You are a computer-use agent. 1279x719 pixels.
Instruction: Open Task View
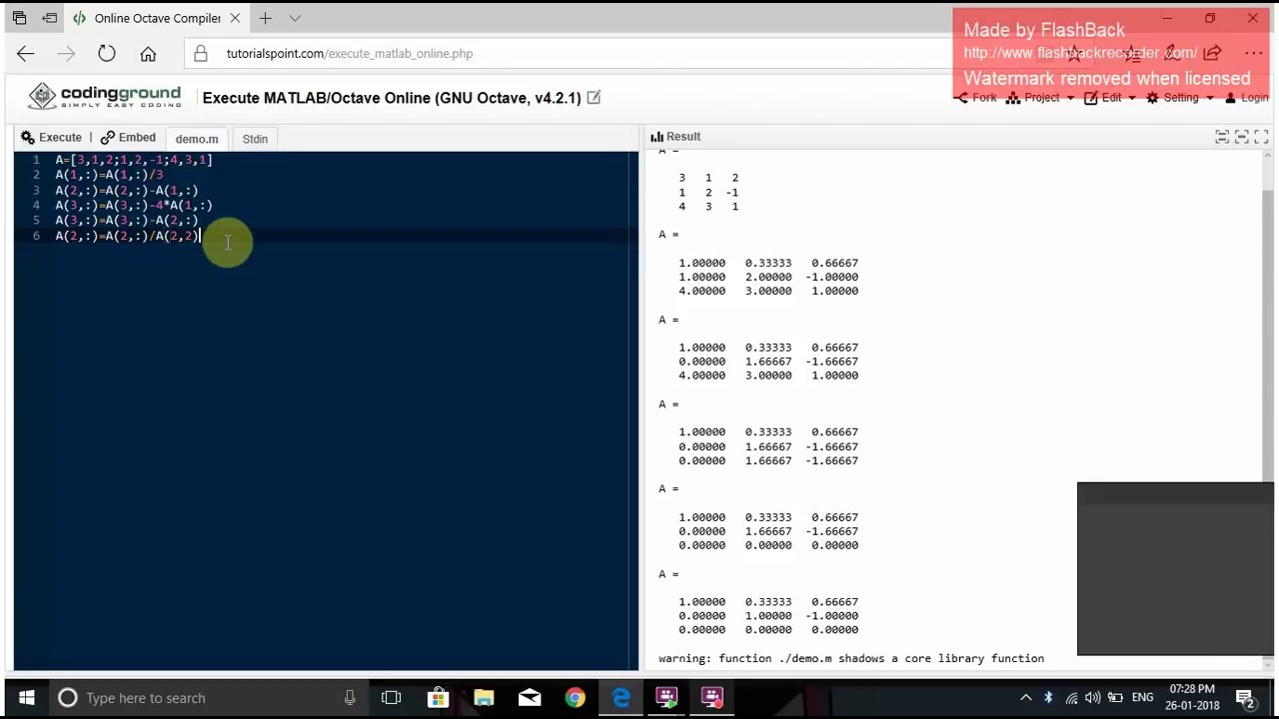click(391, 698)
